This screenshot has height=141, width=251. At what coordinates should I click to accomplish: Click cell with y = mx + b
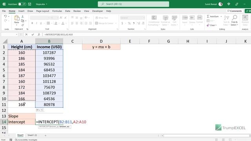pos(101,47)
